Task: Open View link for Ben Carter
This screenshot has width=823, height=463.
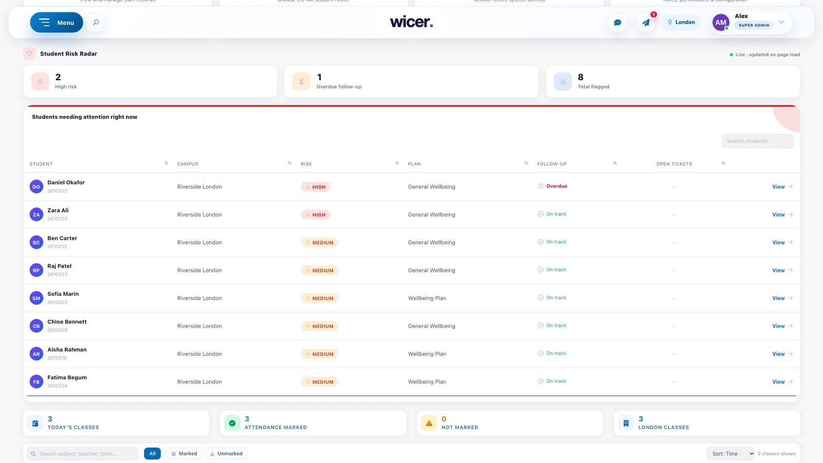Action: tap(782, 242)
